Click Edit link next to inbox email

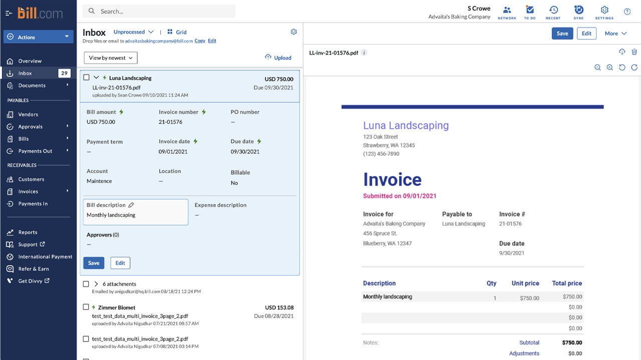[212, 41]
